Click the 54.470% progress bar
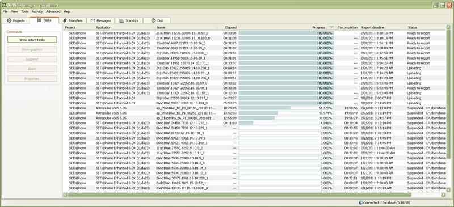The width and height of the screenshot is (454, 207). (x=286, y=108)
